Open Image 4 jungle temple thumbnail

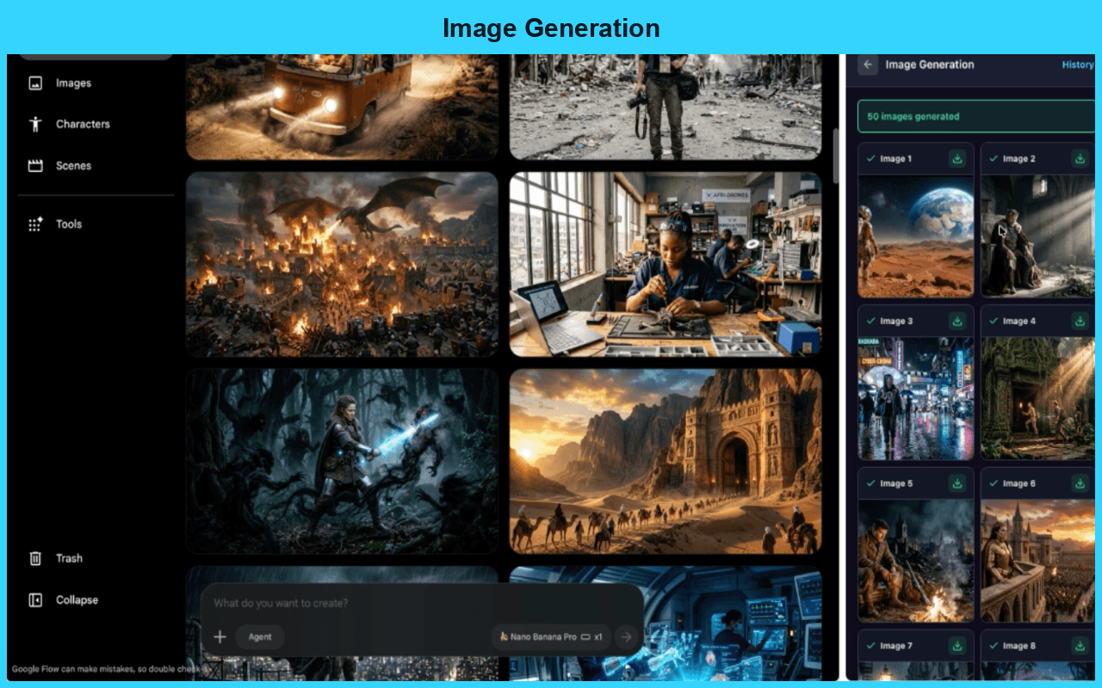pos(1038,398)
